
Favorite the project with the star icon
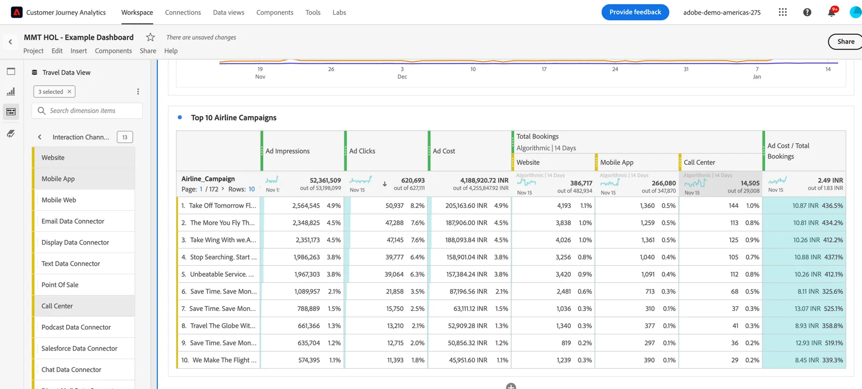click(x=150, y=37)
